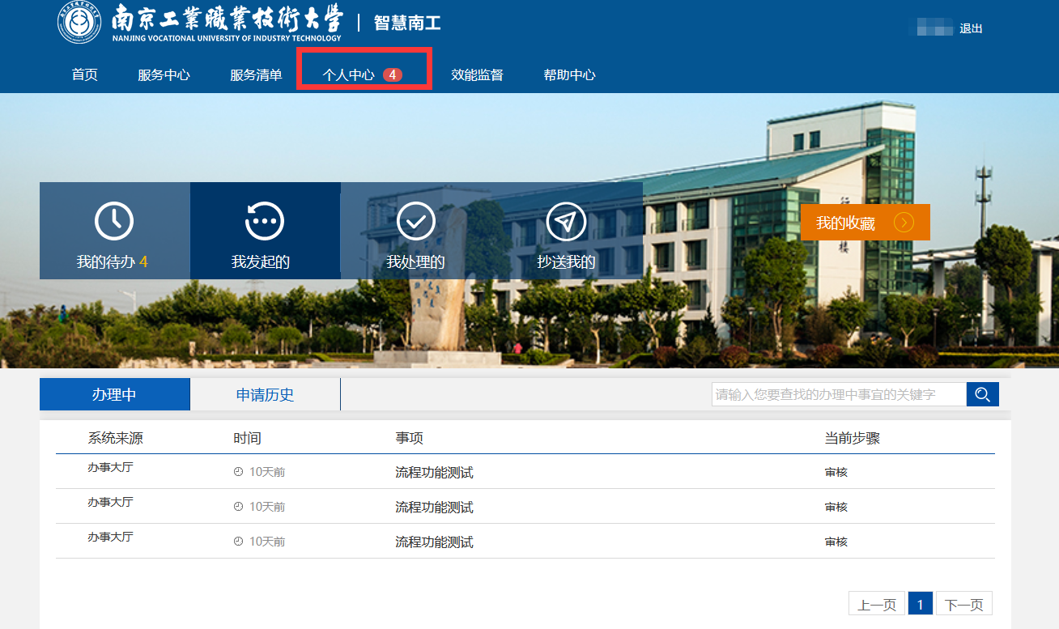Click the university logo emblem
Image resolution: width=1059 pixels, height=629 pixels.
pos(79,23)
